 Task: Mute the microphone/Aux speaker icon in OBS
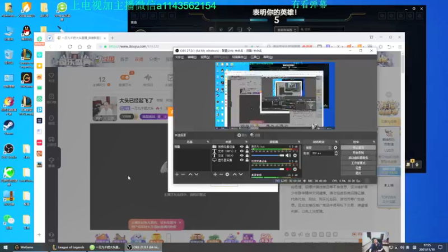pyautogui.click(x=288, y=156)
